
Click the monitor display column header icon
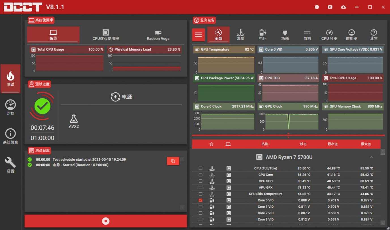[228, 144]
